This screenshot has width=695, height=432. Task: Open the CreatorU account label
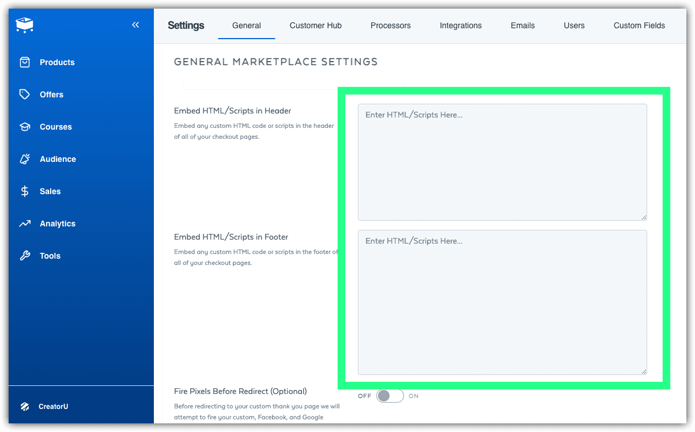coord(53,407)
